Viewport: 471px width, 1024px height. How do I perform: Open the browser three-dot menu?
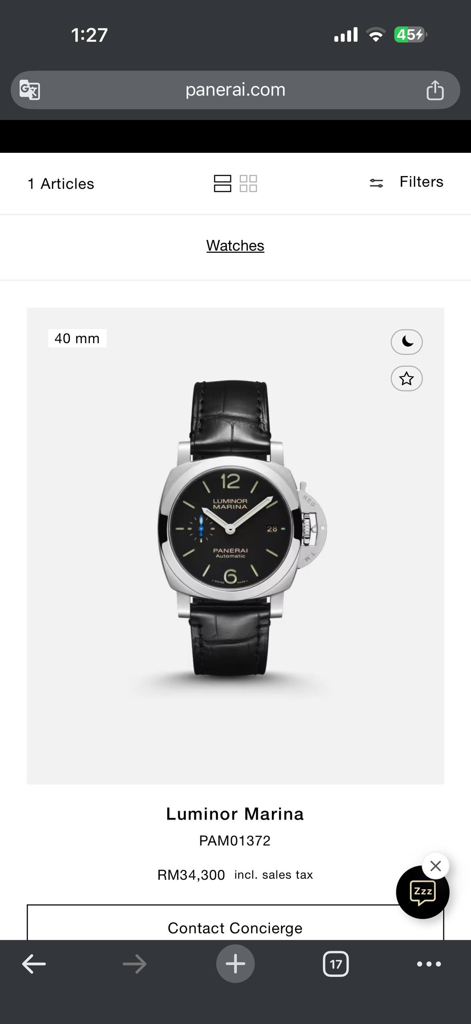pyautogui.click(x=429, y=964)
